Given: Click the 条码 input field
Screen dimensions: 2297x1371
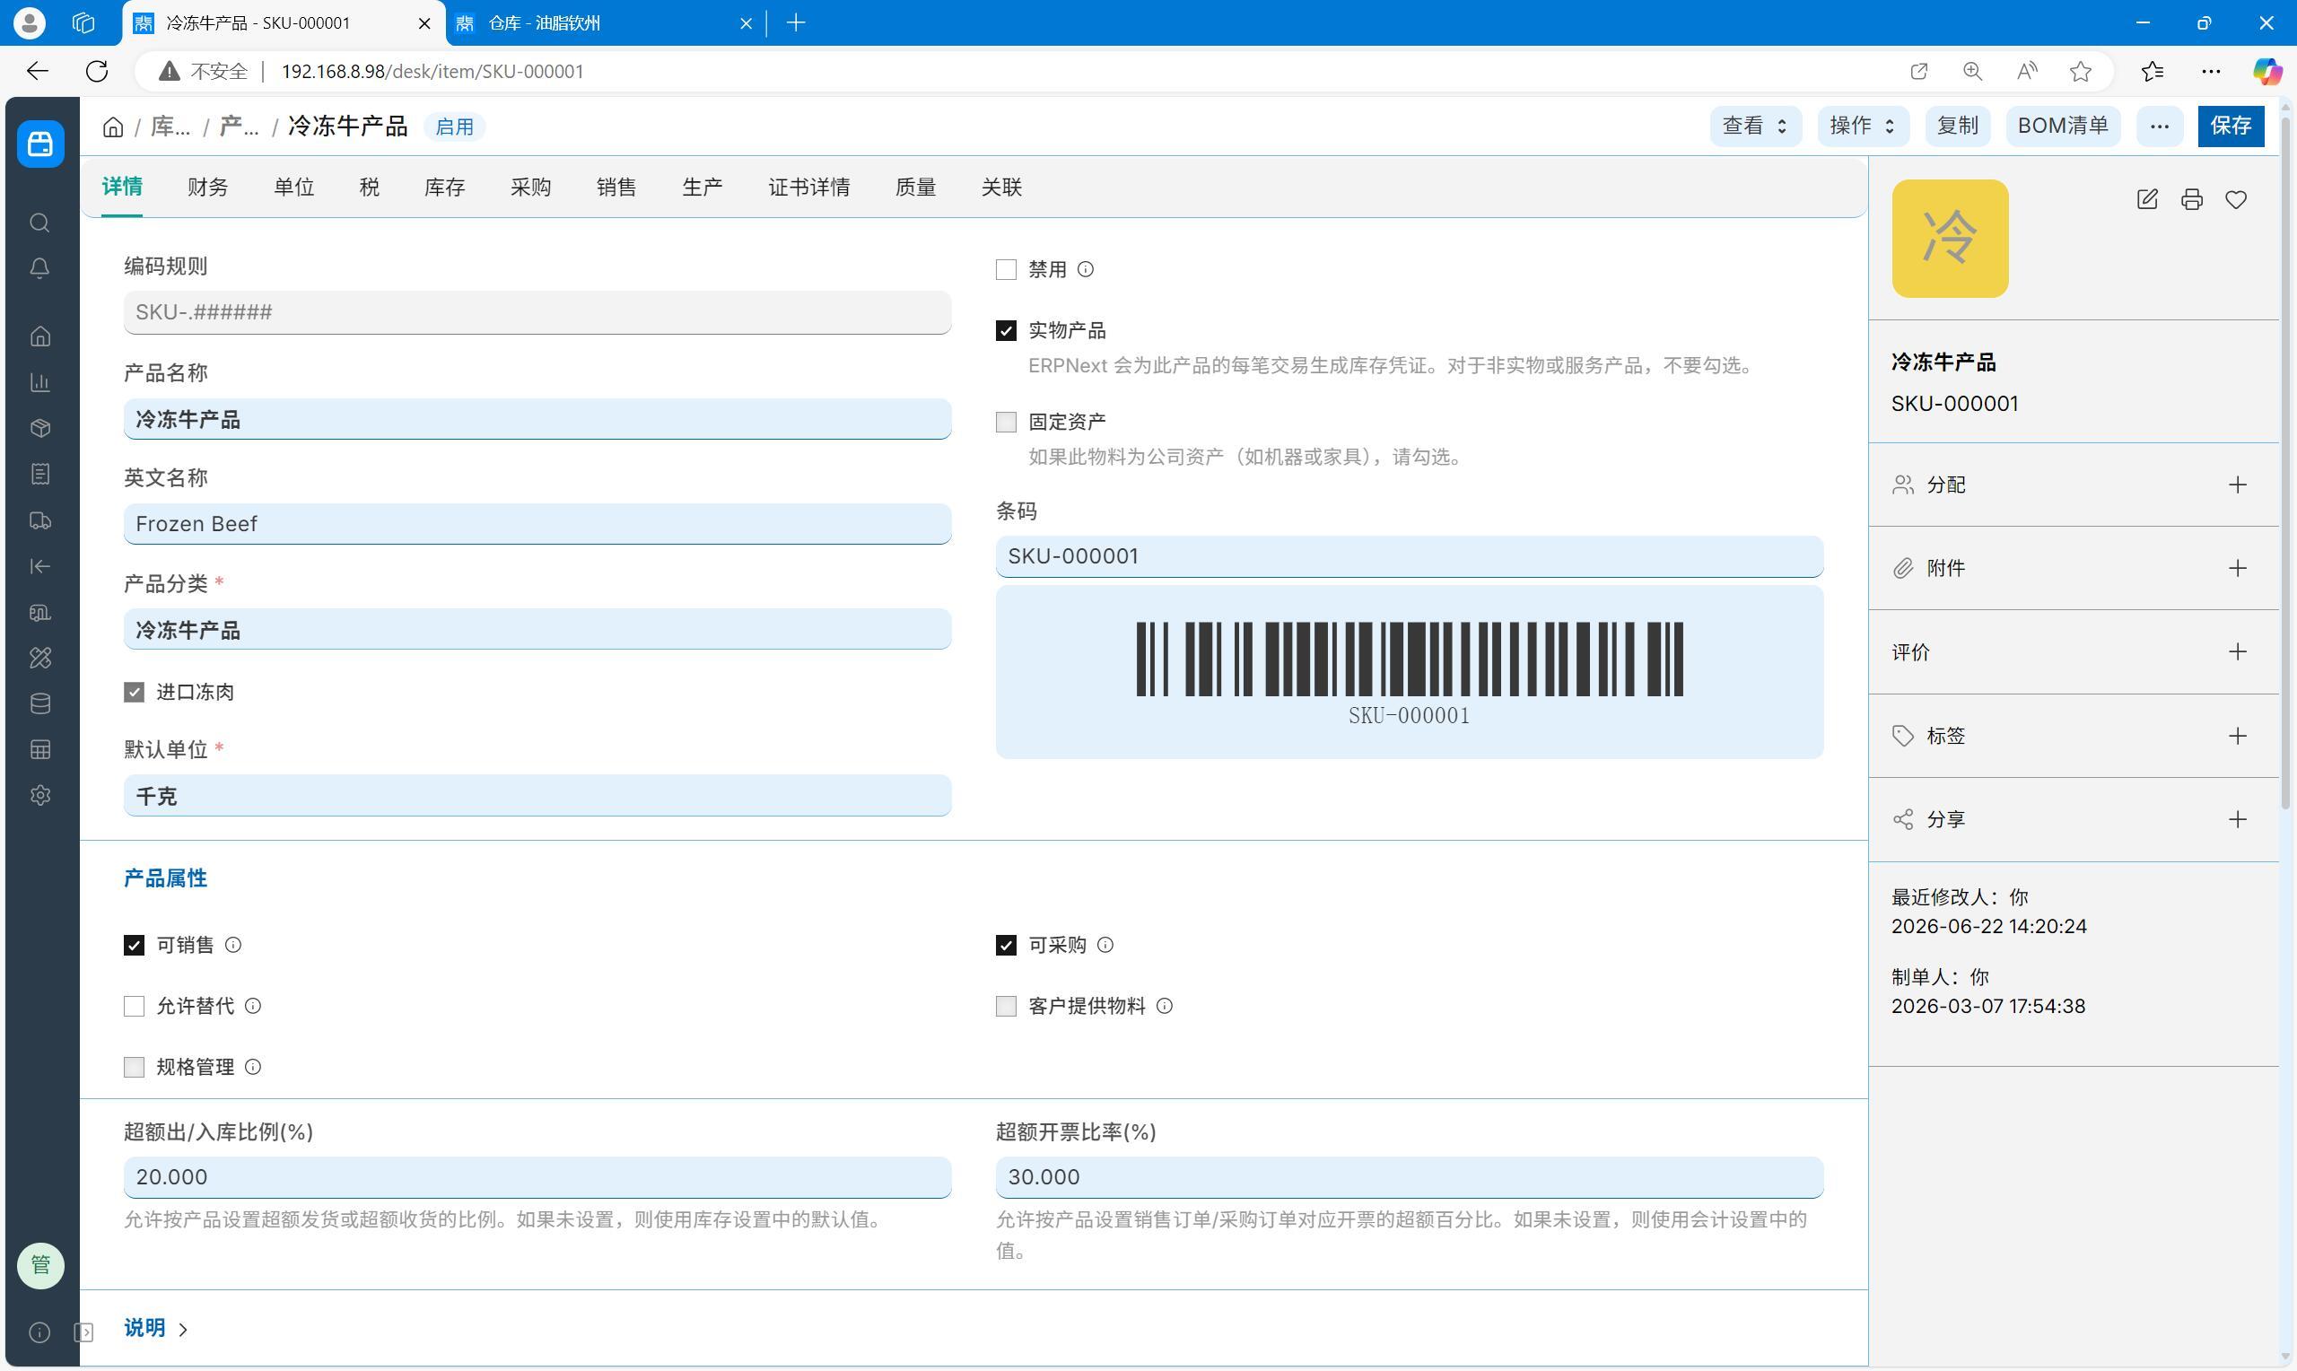Looking at the screenshot, I should tap(1410, 556).
